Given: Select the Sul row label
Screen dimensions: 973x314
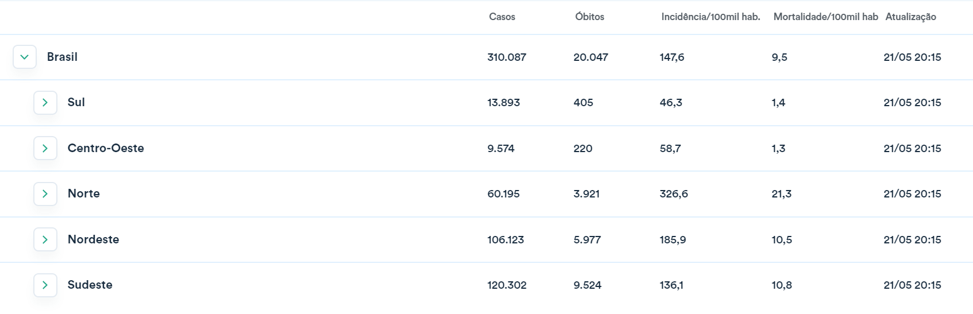Looking at the screenshot, I should [76, 102].
